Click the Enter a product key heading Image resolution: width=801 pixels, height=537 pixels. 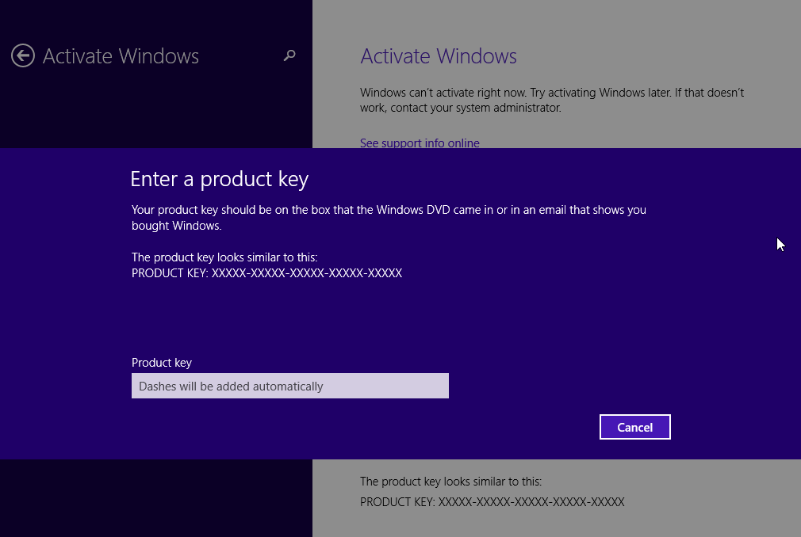tap(219, 179)
